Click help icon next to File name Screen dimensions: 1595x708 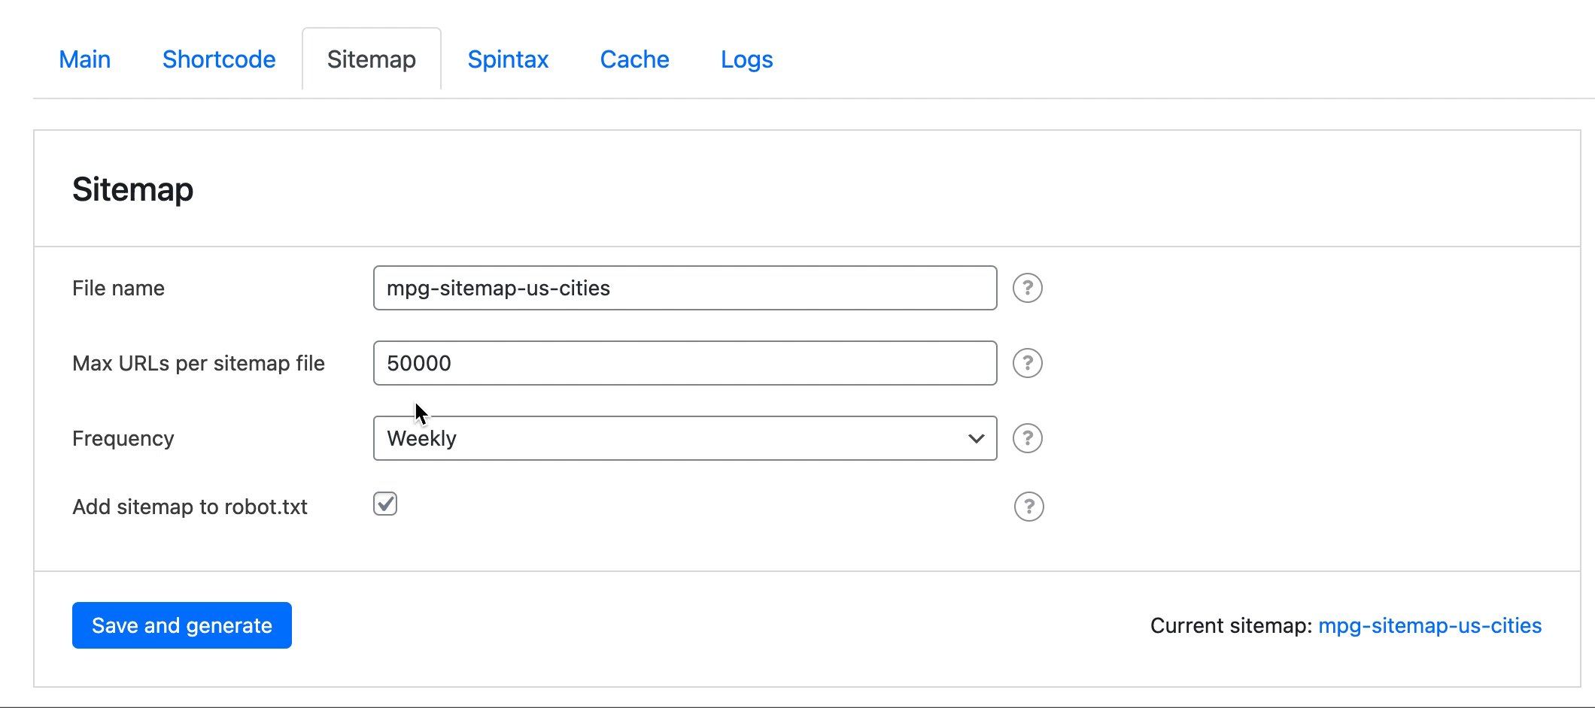pos(1027,288)
